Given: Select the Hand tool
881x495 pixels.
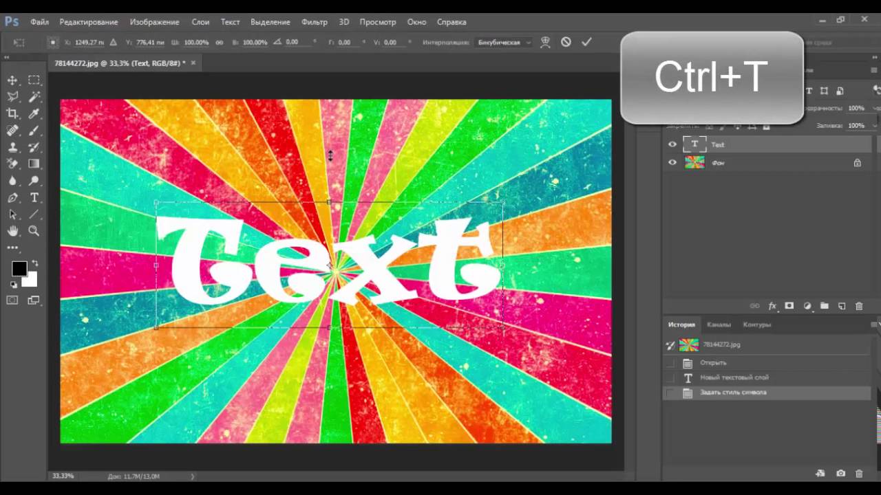Looking at the screenshot, I should tap(12, 231).
